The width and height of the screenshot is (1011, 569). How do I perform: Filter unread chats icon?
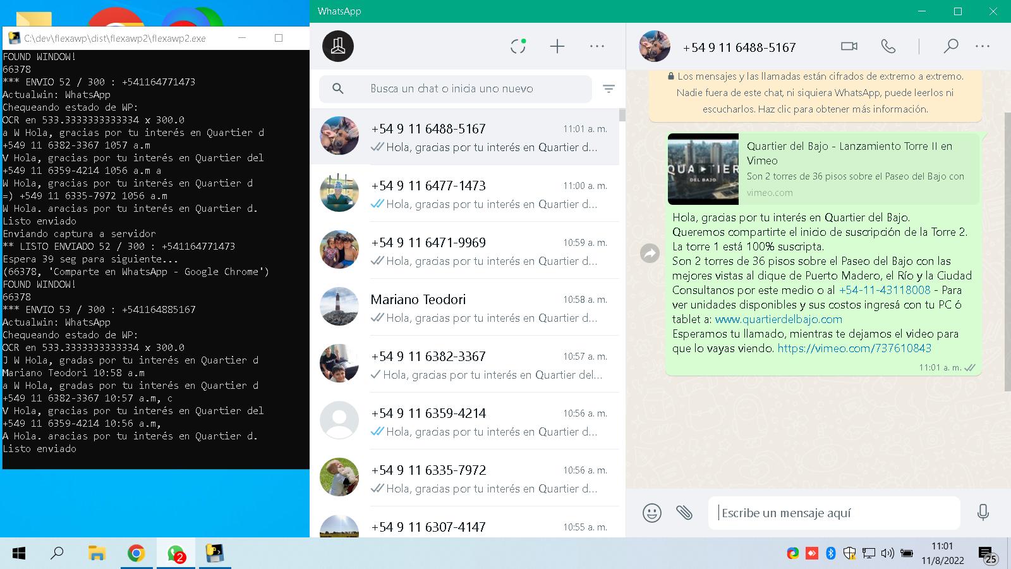(608, 89)
